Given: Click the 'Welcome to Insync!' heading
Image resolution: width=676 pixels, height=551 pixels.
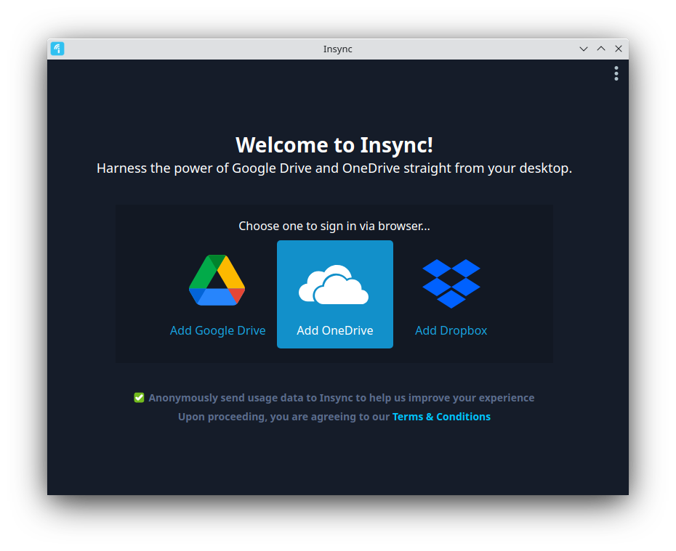Looking at the screenshot, I should 334,145.
